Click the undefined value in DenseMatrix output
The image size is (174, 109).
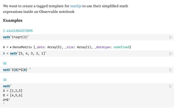click(x=122, y=47)
